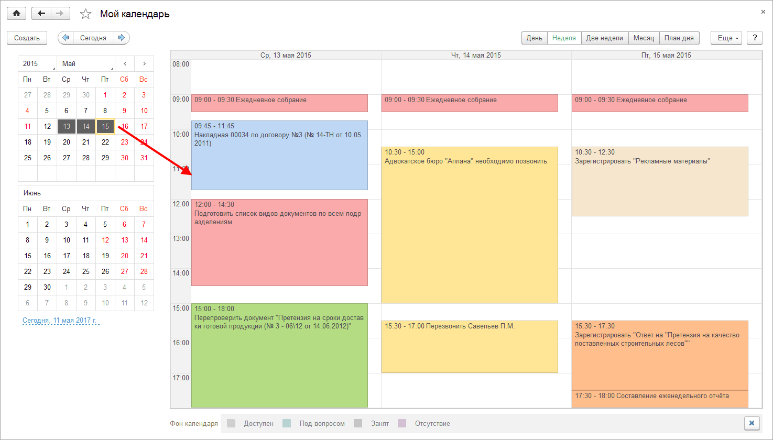The image size is (773, 440).
Task: Open Перепроверить документ Претензия event
Action: tap(279, 355)
